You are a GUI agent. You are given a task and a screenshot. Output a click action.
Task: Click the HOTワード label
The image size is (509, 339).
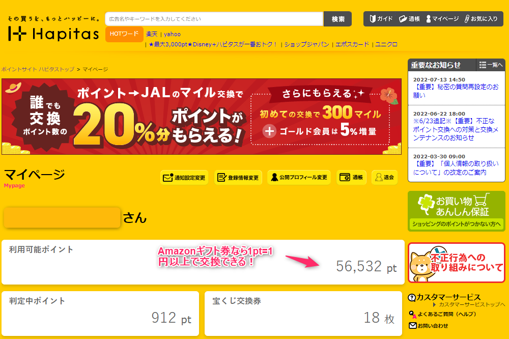(124, 34)
